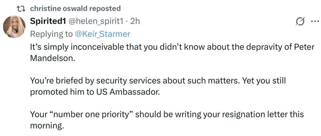Open christine oswald's profile from repost label
The width and height of the screenshot is (321, 136).
tap(61, 8)
